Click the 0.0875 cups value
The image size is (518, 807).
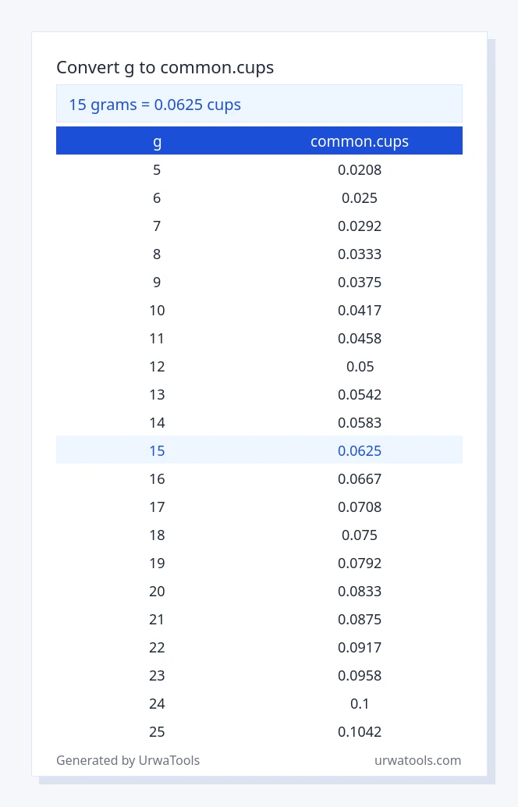point(360,619)
